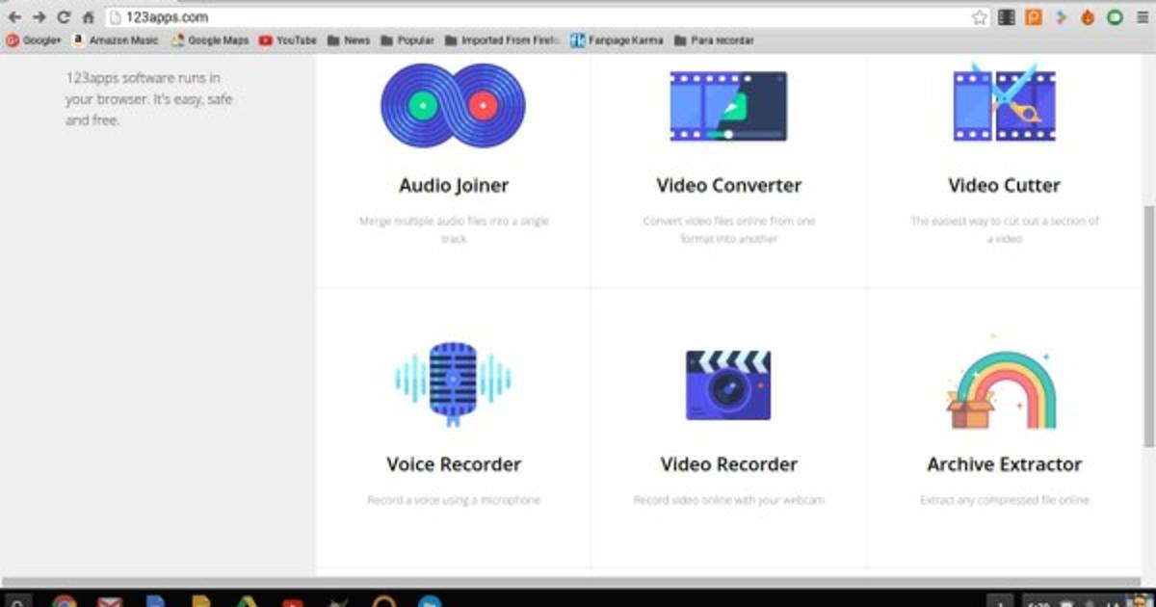Click the Video Converter filmstrip icon

coord(728,106)
